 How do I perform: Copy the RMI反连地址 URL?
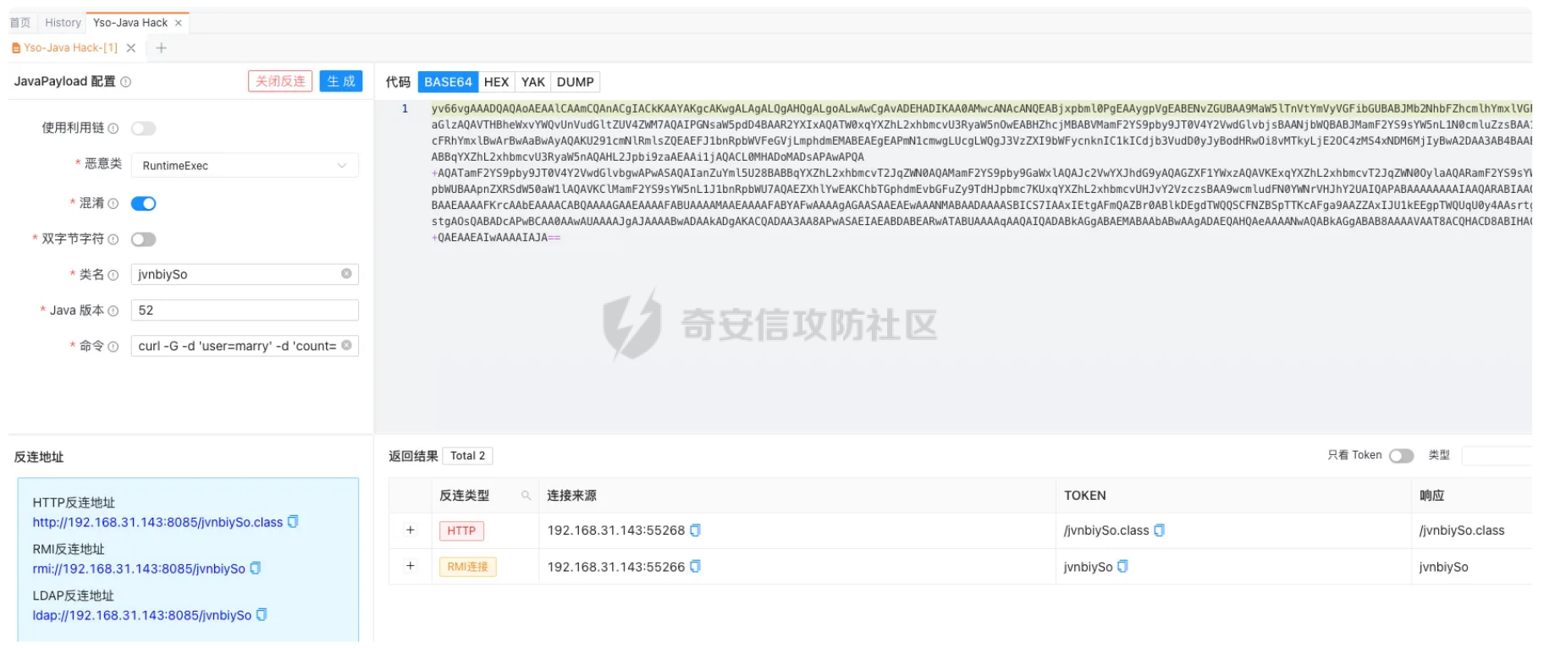point(256,568)
